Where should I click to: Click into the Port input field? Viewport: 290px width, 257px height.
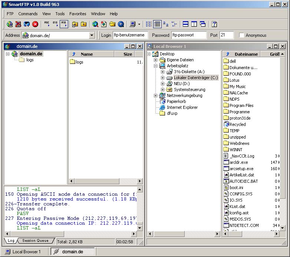tap(226, 35)
